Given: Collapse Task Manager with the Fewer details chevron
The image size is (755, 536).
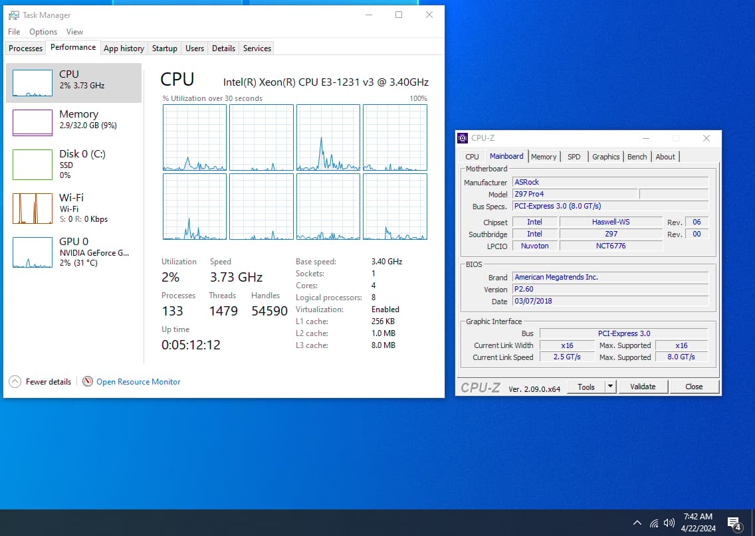Looking at the screenshot, I should tap(15, 381).
